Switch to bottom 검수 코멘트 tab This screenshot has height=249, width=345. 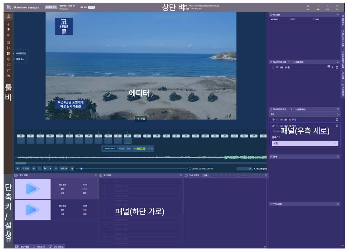click(56, 247)
